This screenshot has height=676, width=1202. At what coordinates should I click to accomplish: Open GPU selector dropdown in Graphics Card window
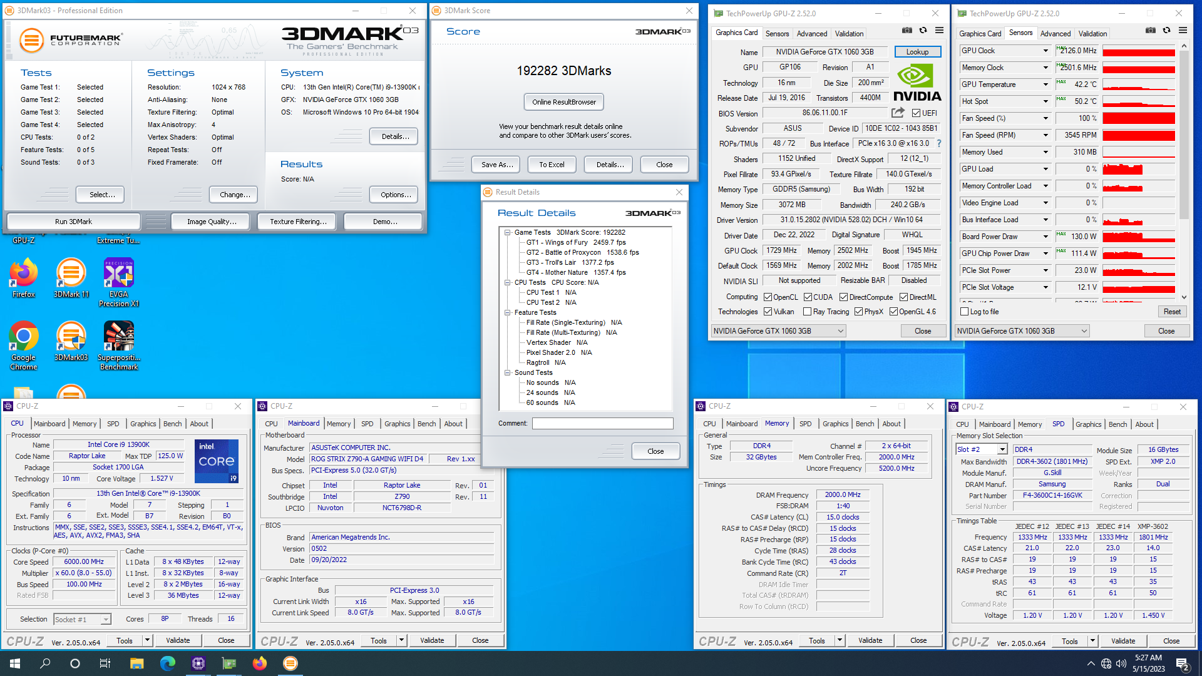779,331
